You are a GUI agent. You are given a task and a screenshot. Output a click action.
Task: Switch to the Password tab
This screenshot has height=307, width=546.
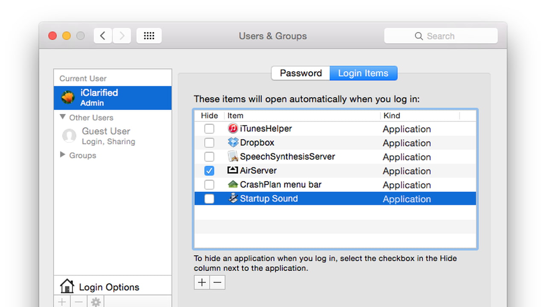[x=301, y=73]
